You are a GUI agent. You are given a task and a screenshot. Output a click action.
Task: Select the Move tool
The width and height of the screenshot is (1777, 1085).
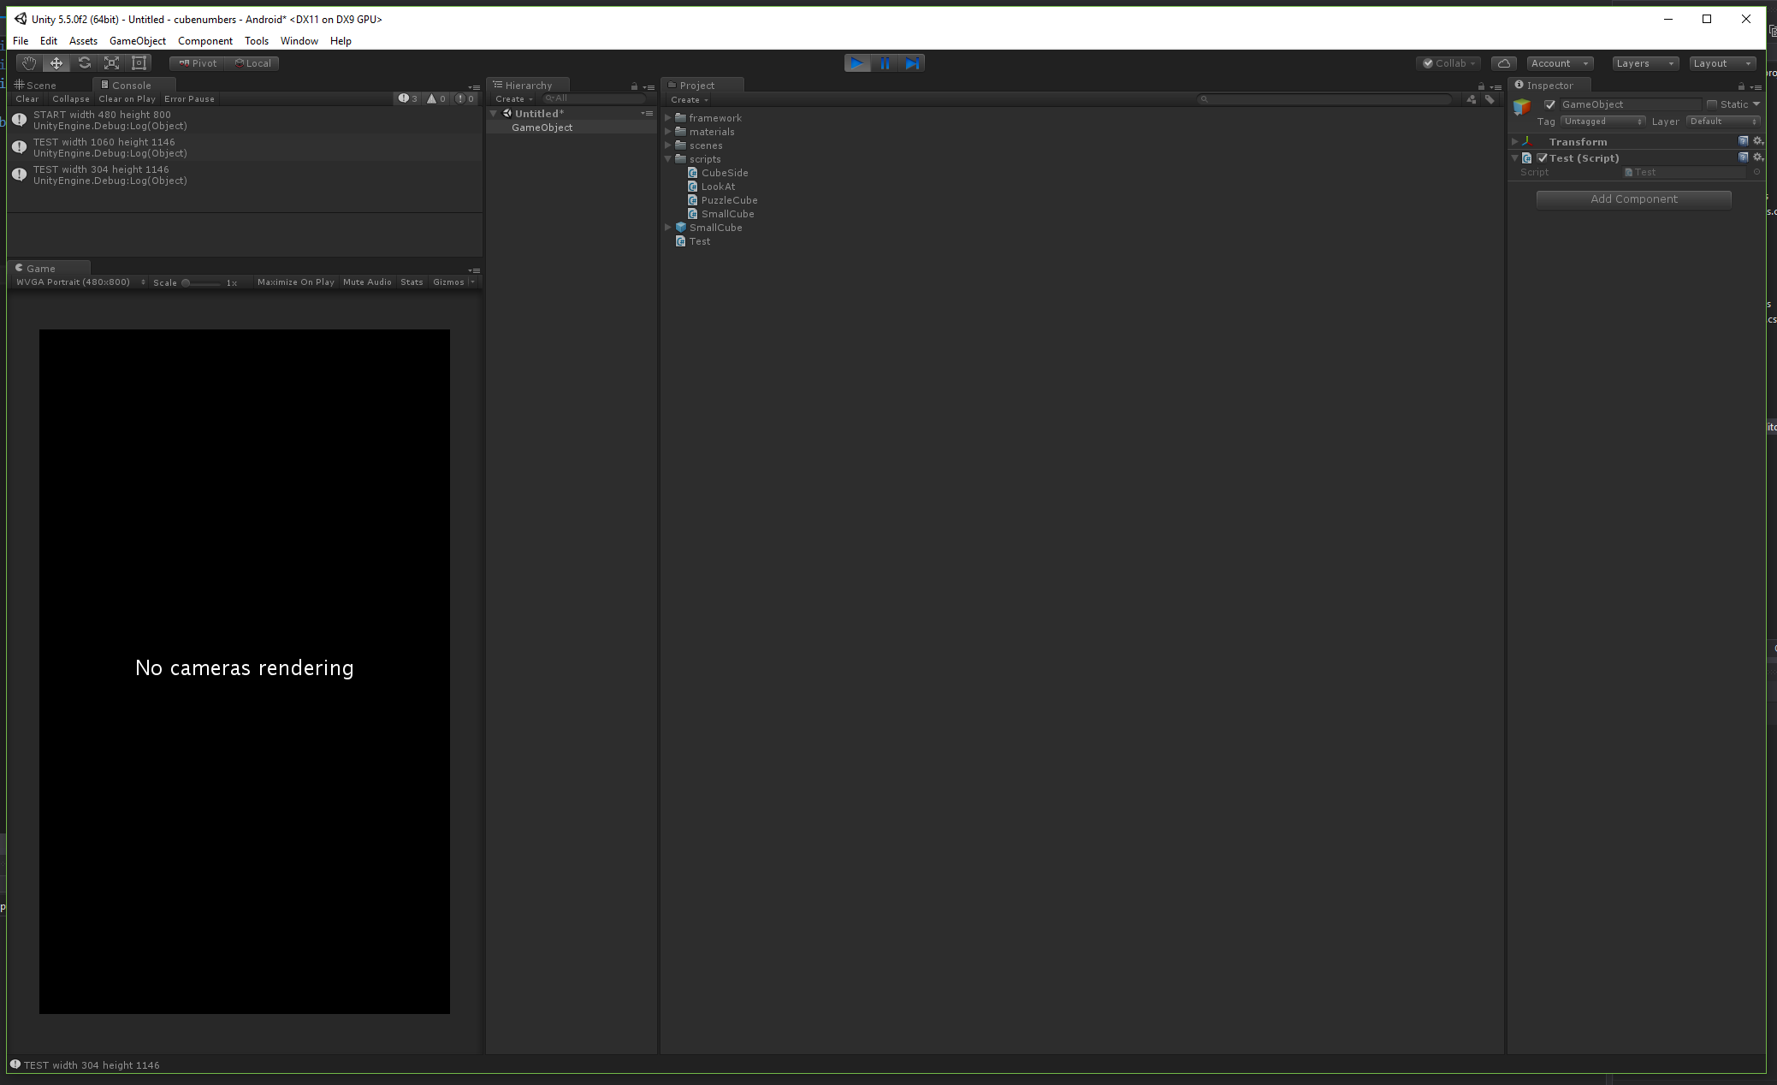(x=56, y=62)
